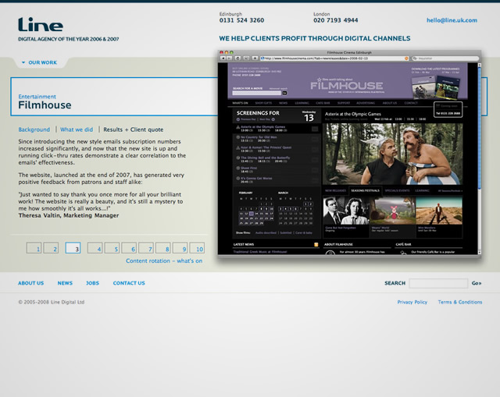Click the London phone number 020 7193 4944
This screenshot has width=500, height=397.
click(335, 20)
